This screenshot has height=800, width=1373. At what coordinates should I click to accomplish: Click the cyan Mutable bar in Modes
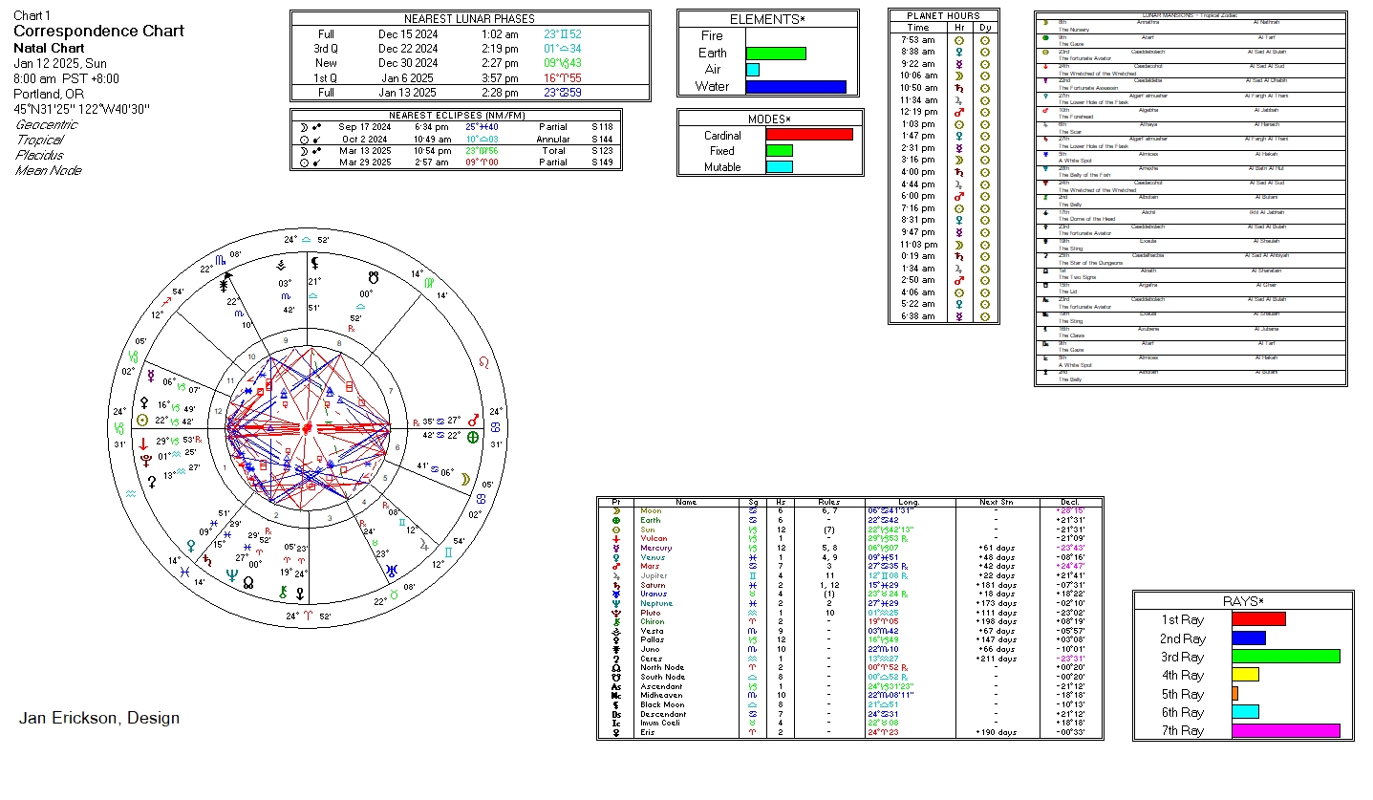tap(780, 167)
